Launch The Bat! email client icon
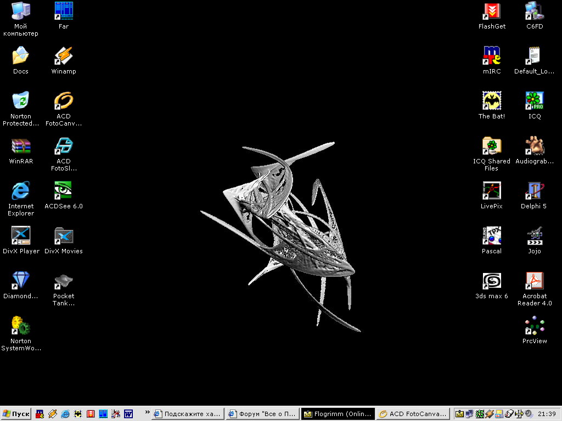The width and height of the screenshot is (562, 421). coord(491,101)
